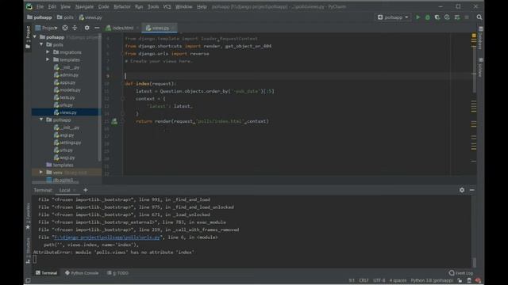Viewport: 508px width, 285px height.
Task: Hide the Project tool window
Action: click(x=97, y=28)
